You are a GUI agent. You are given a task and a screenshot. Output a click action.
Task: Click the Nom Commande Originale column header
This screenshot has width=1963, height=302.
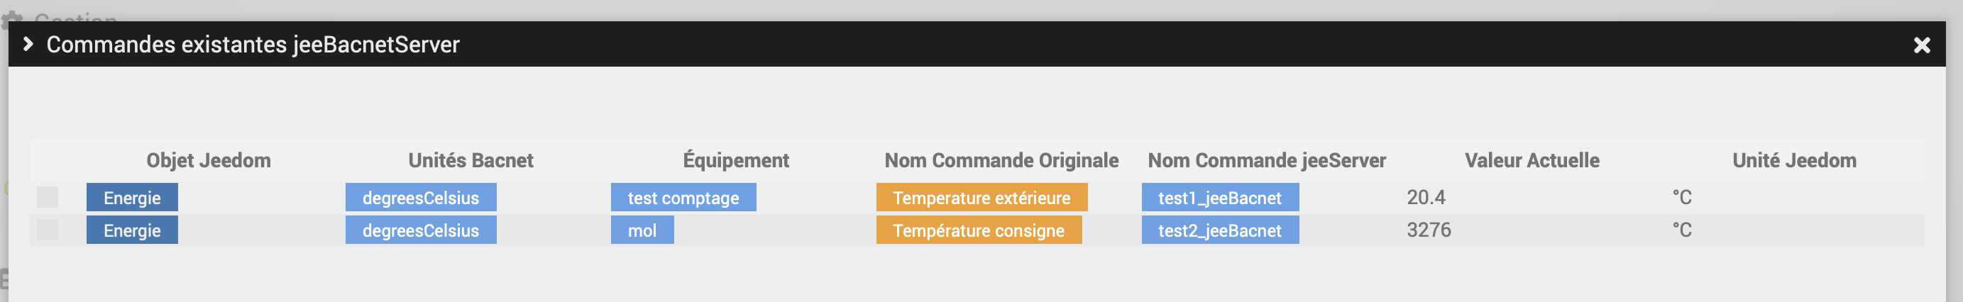(1001, 160)
